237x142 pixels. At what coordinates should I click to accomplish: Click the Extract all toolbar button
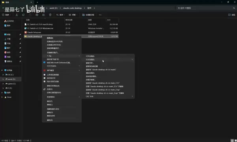click(x=88, y=15)
